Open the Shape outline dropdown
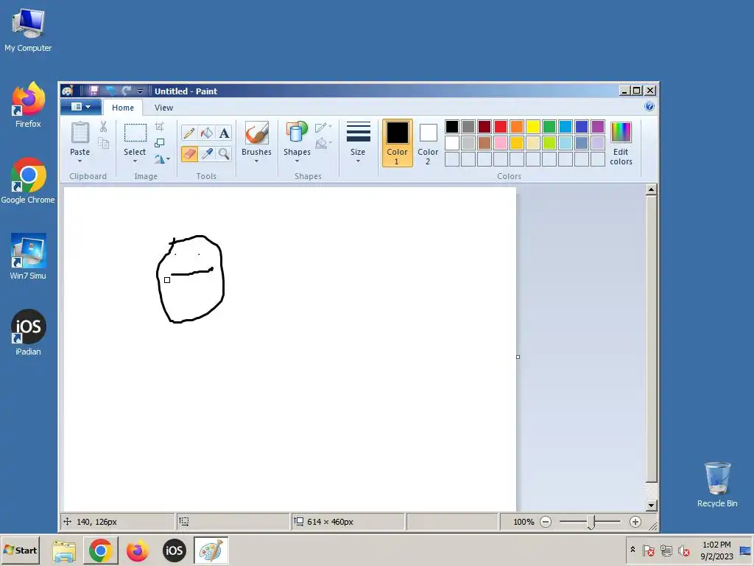 click(x=324, y=127)
